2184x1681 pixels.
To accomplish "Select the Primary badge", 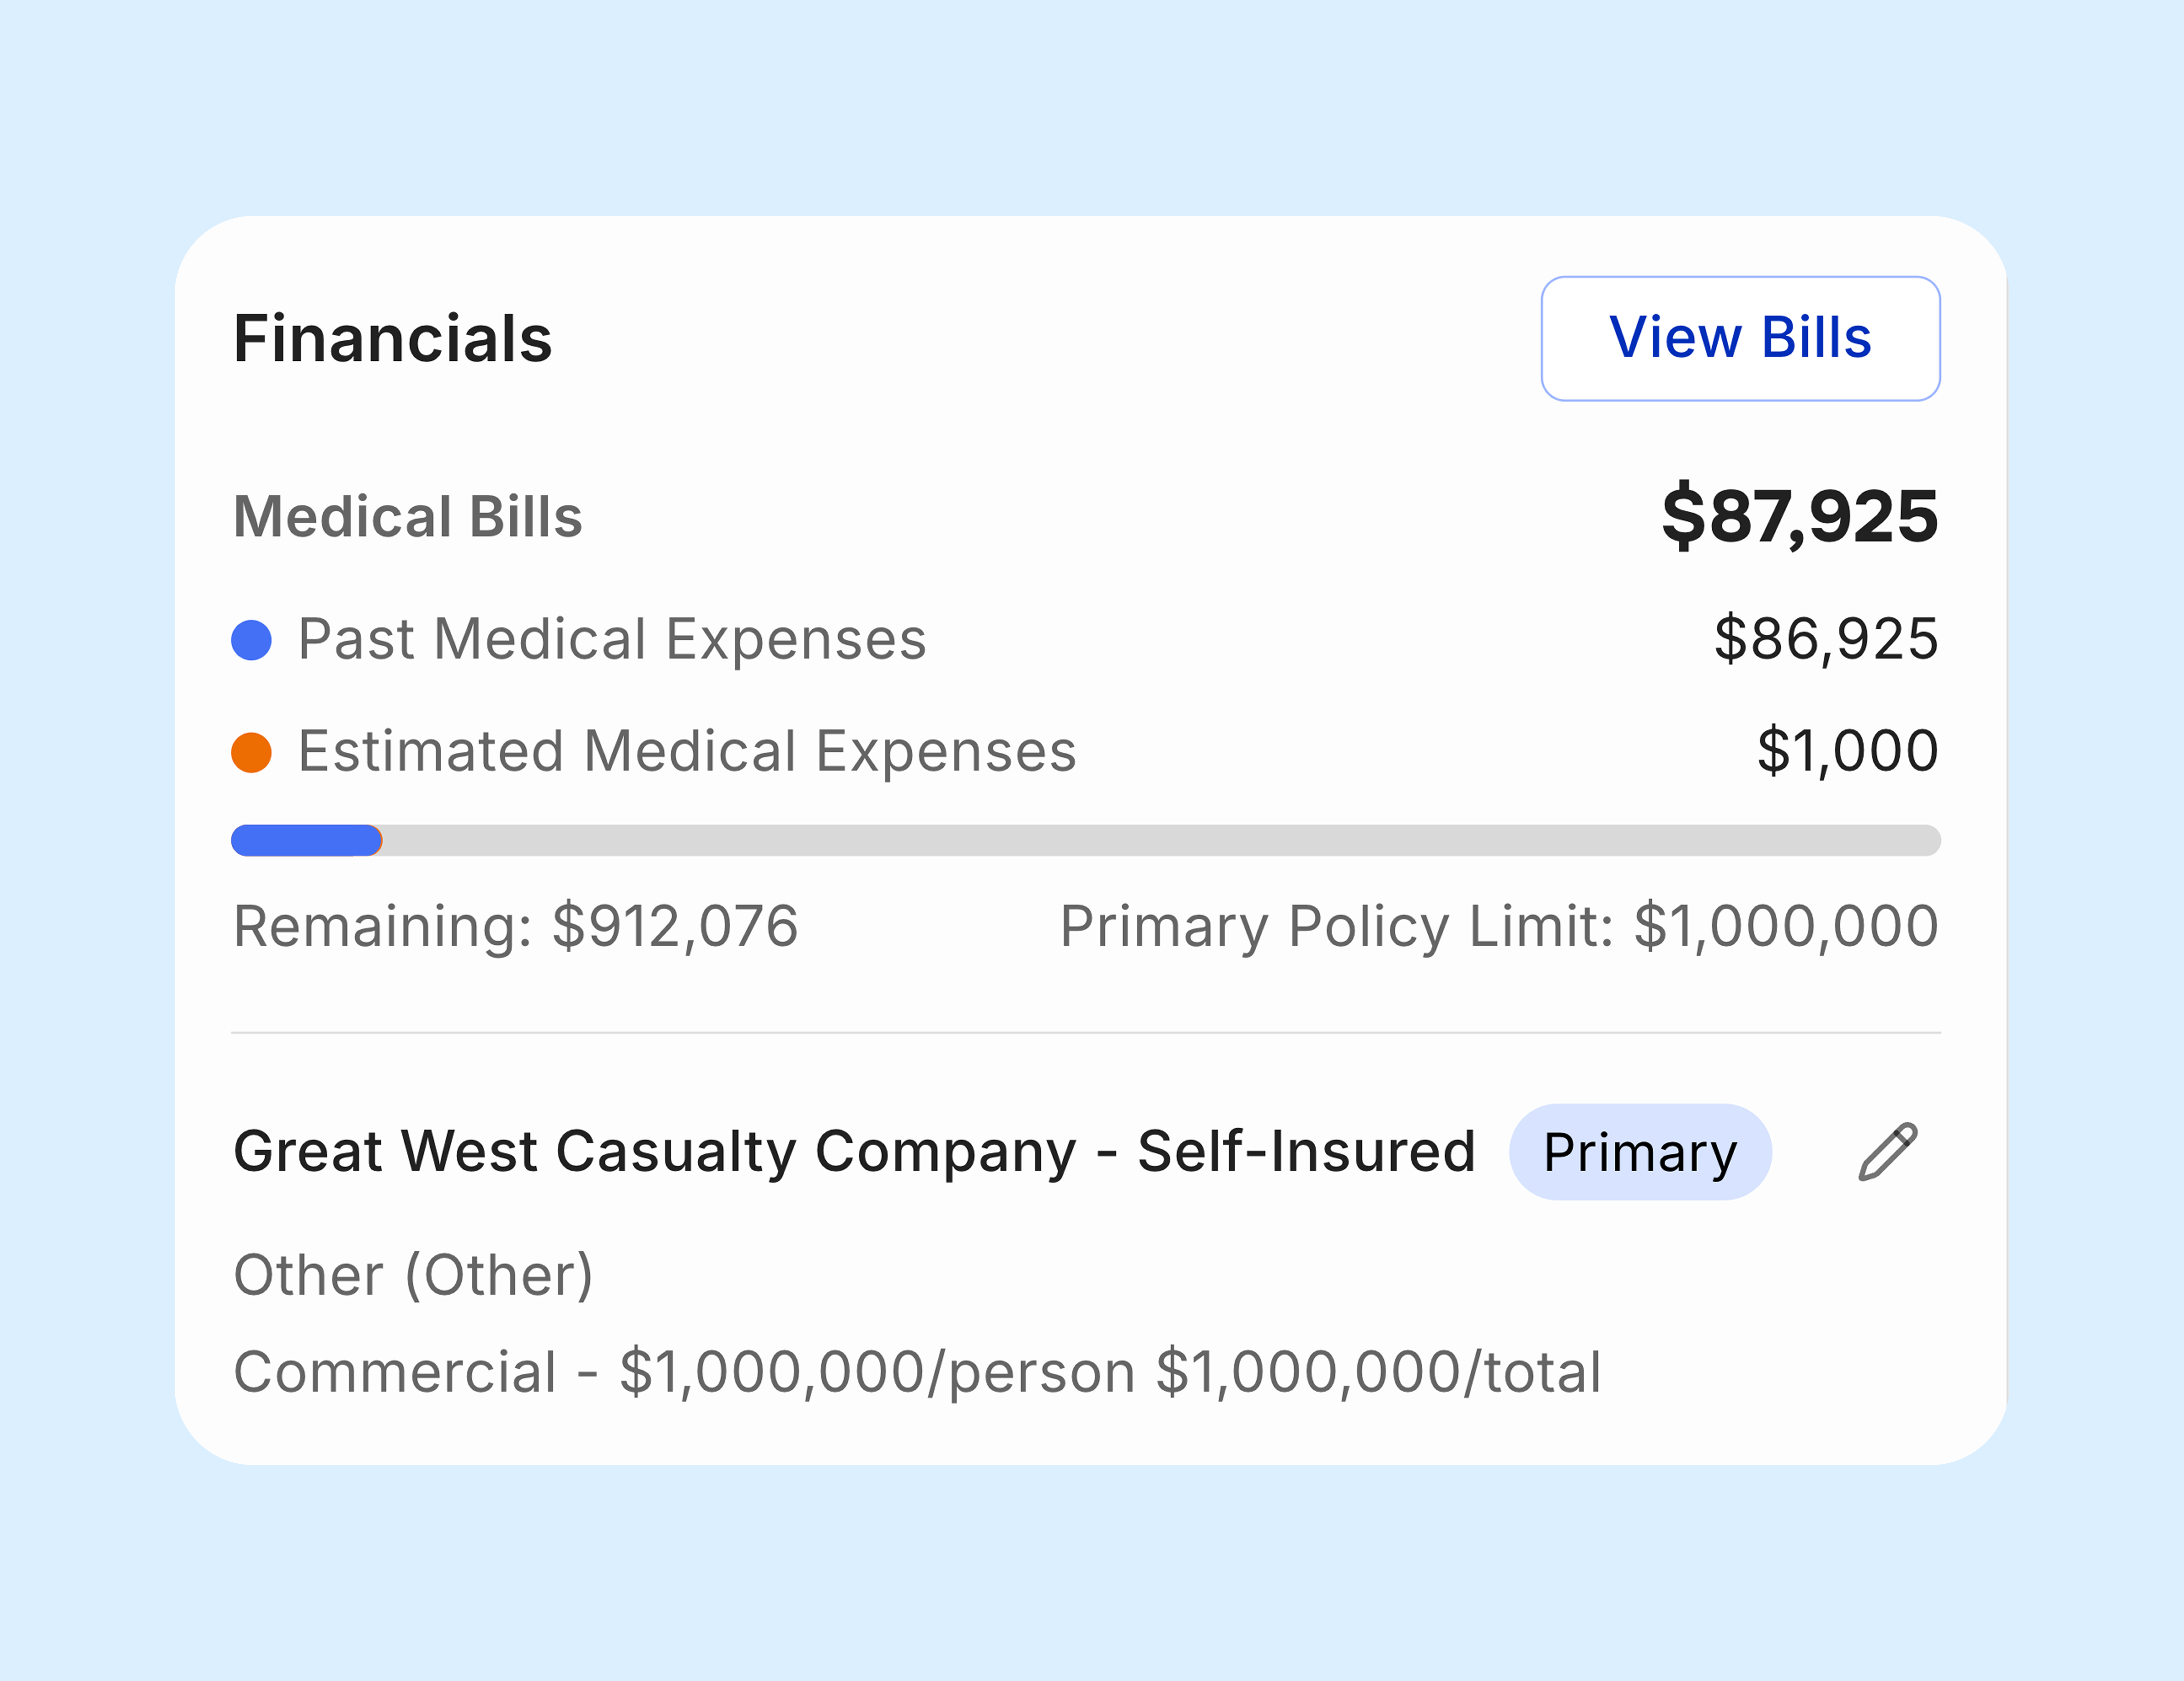I will pos(1640,1152).
